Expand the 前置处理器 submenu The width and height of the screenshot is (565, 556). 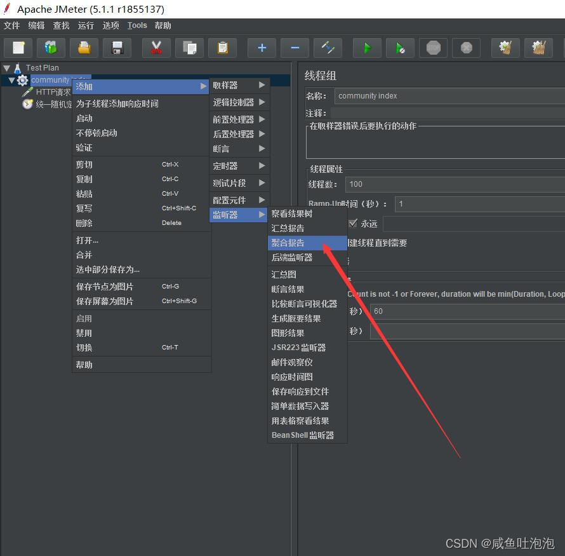239,119
